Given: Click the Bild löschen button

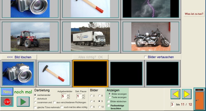Looking at the screenshot, I should click(x=19, y=57).
